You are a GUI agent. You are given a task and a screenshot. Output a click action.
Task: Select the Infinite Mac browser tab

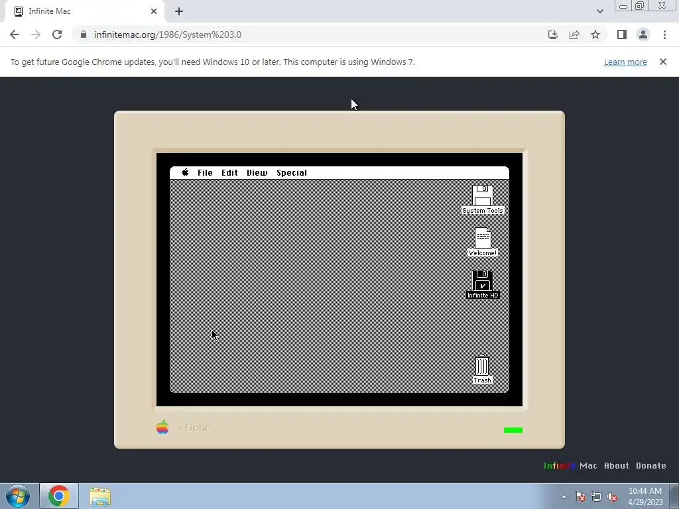pos(85,11)
